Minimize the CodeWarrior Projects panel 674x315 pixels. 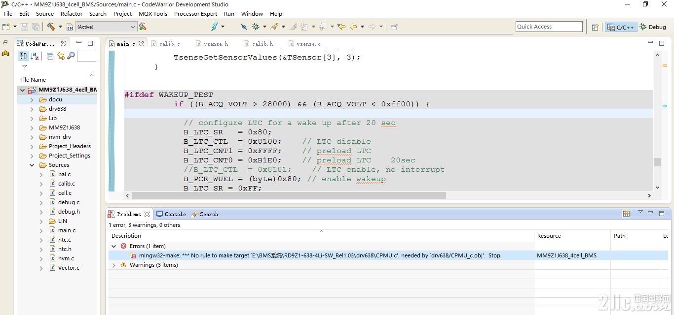pyautogui.click(x=79, y=43)
